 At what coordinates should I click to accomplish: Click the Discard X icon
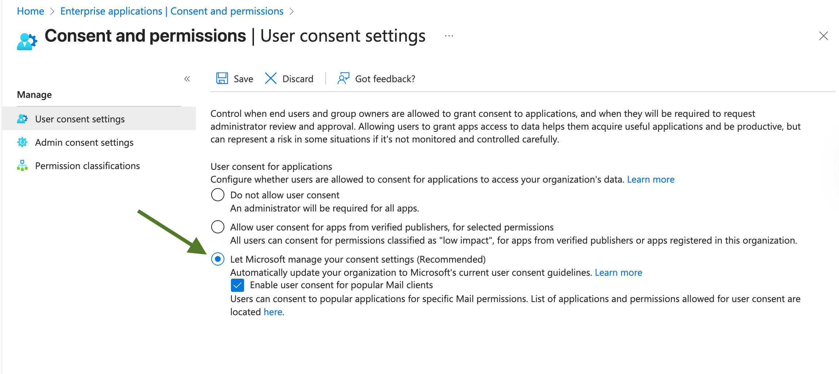(270, 79)
